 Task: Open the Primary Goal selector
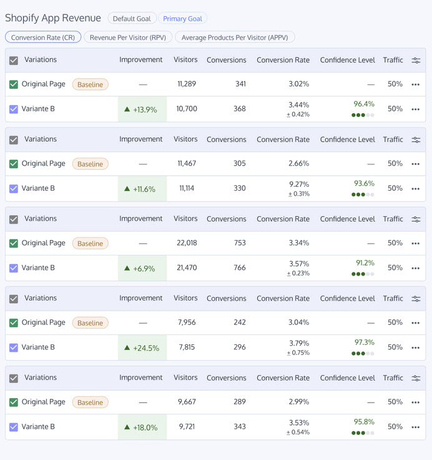[x=182, y=19]
